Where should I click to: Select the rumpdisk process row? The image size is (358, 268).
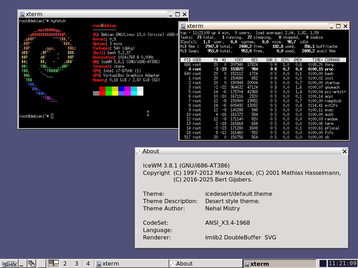[263, 101]
